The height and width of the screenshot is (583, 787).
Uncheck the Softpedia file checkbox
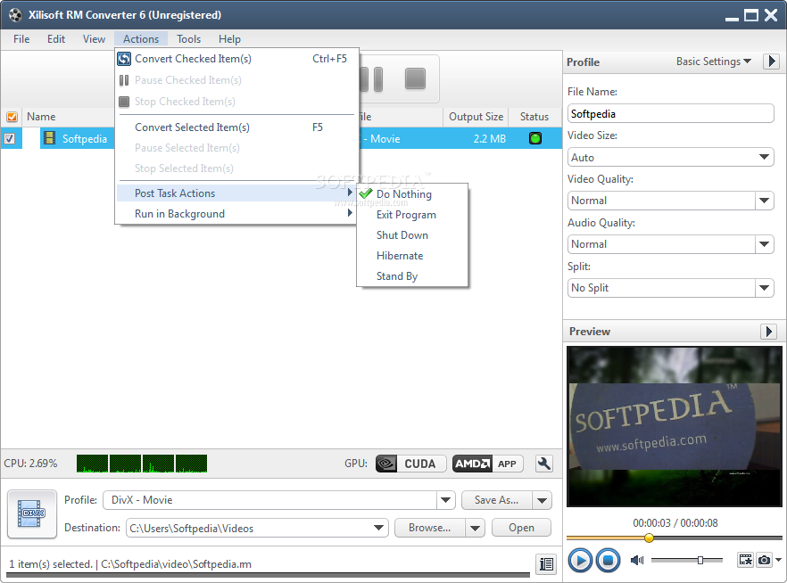pyautogui.click(x=10, y=138)
